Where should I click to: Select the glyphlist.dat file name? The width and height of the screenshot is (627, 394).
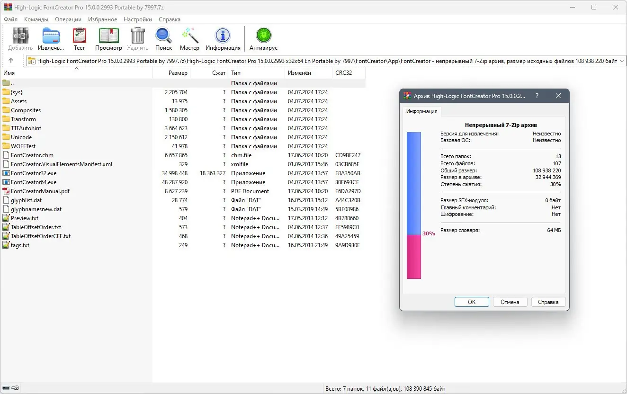[x=27, y=200]
